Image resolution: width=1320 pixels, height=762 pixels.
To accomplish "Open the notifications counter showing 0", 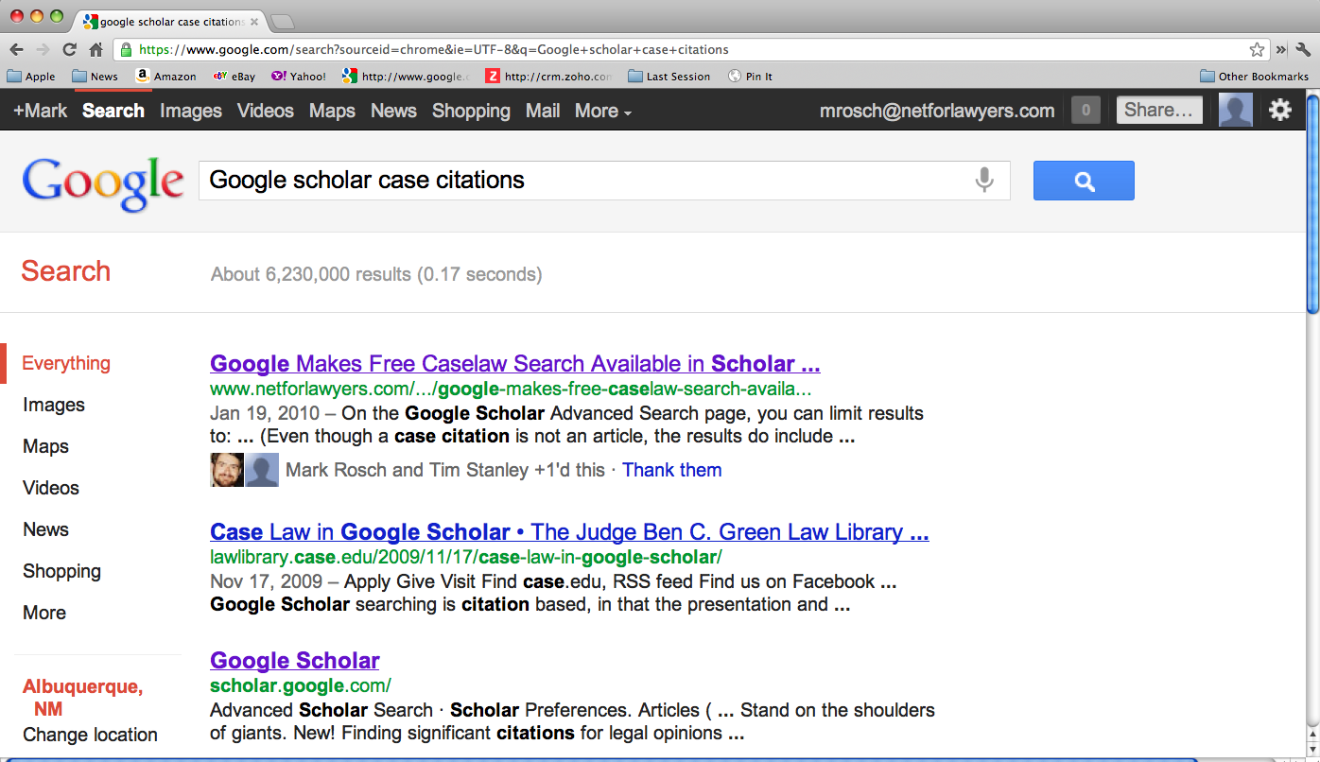I will pos(1086,111).
